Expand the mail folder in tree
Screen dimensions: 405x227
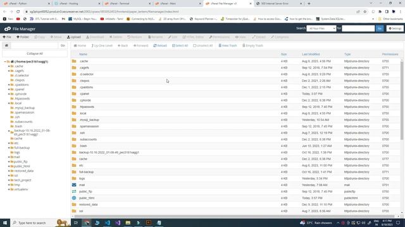coord(9,157)
